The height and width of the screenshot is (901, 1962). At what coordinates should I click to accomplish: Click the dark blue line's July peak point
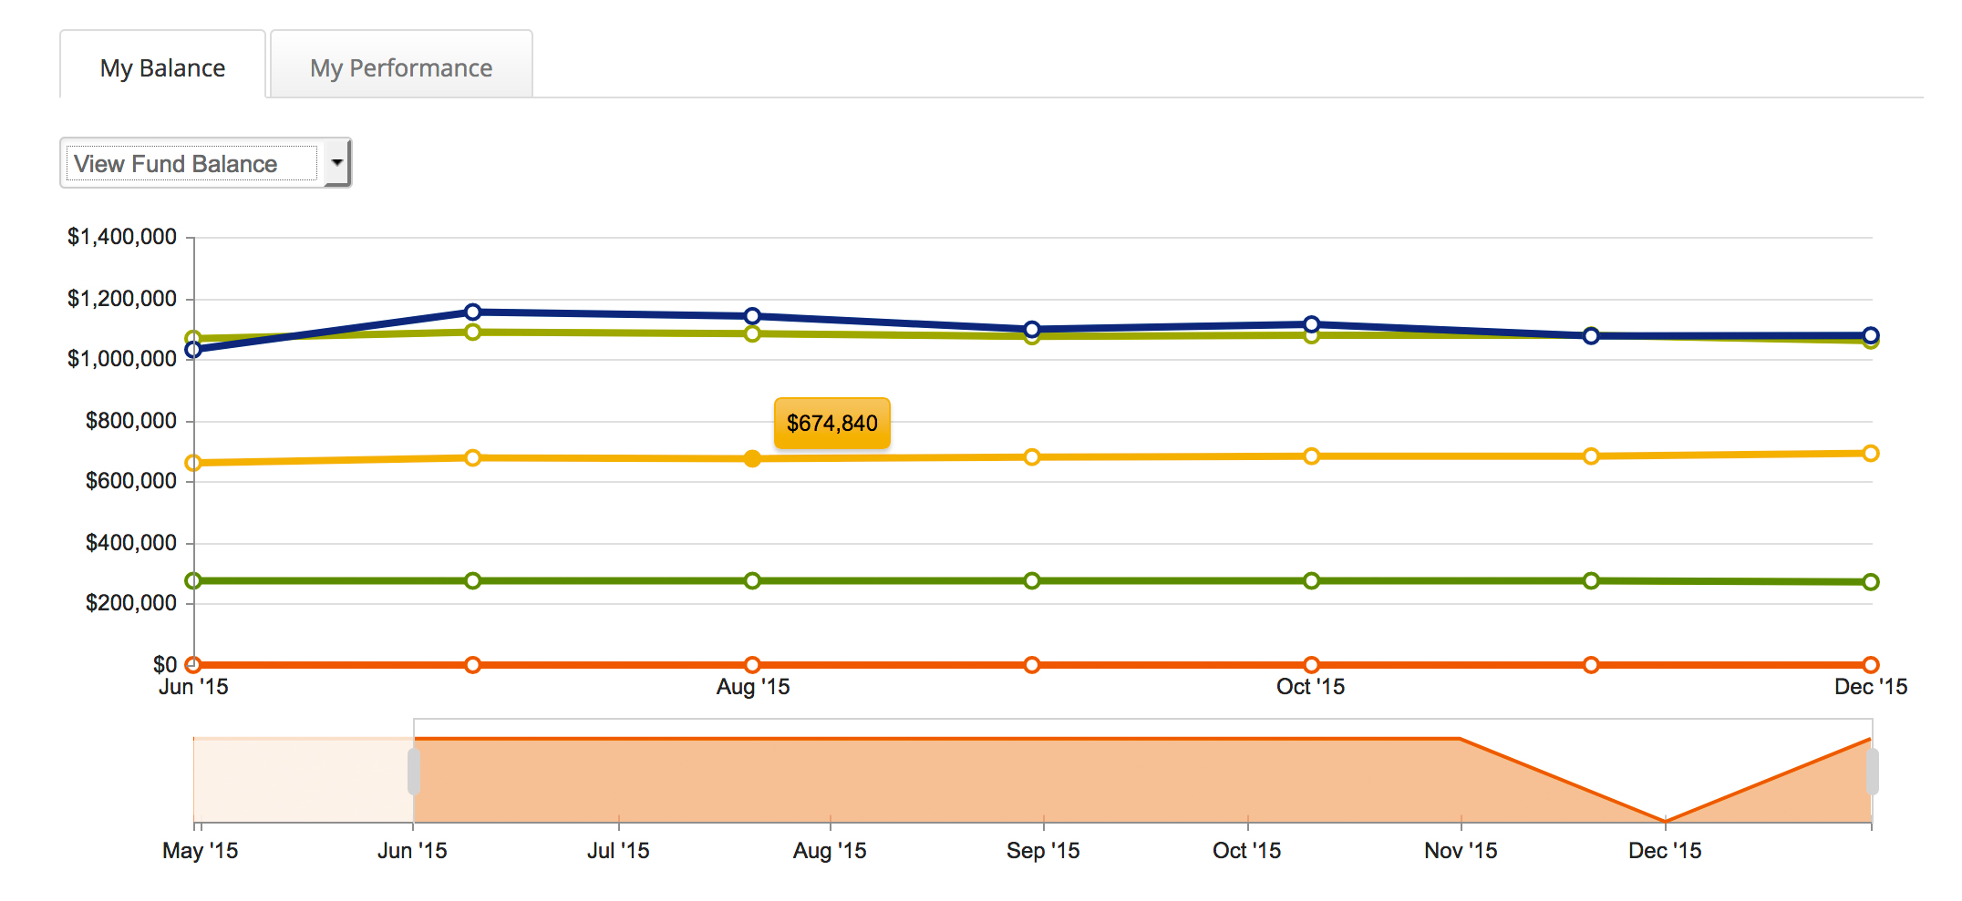(472, 312)
